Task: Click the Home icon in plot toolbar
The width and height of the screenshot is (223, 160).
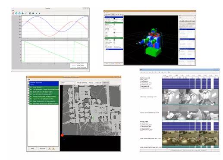Action: click(x=13, y=13)
